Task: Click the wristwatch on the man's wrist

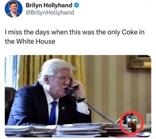Action: coord(81,100)
